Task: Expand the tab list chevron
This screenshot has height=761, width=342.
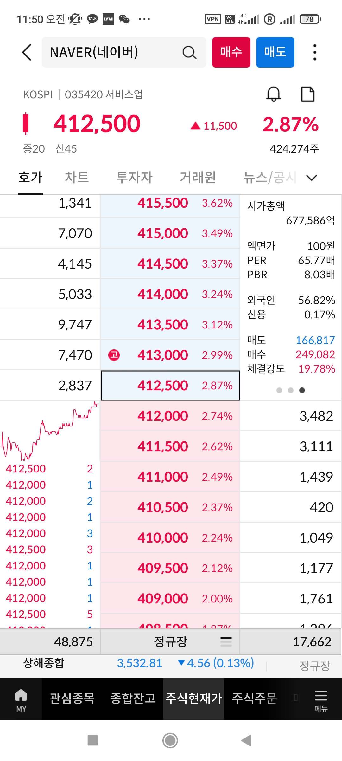Action: tap(312, 178)
